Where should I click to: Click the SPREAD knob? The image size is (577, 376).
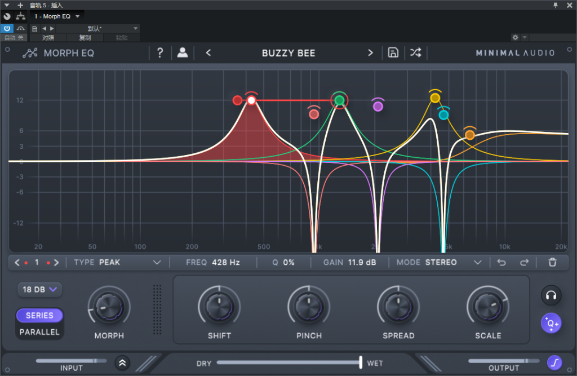coord(398,306)
